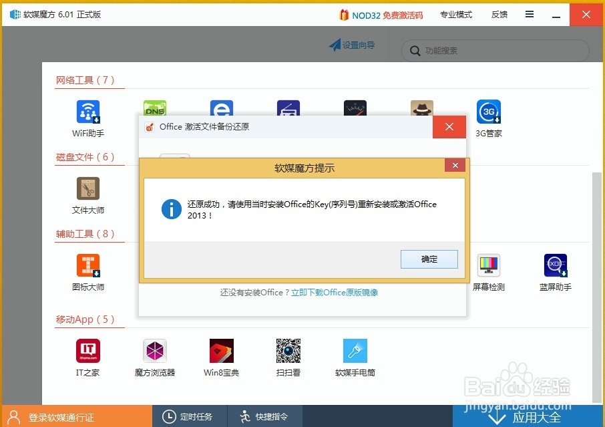Launch 软媒手电筒 flashlight icon
This screenshot has height=427, width=605.
[355, 351]
